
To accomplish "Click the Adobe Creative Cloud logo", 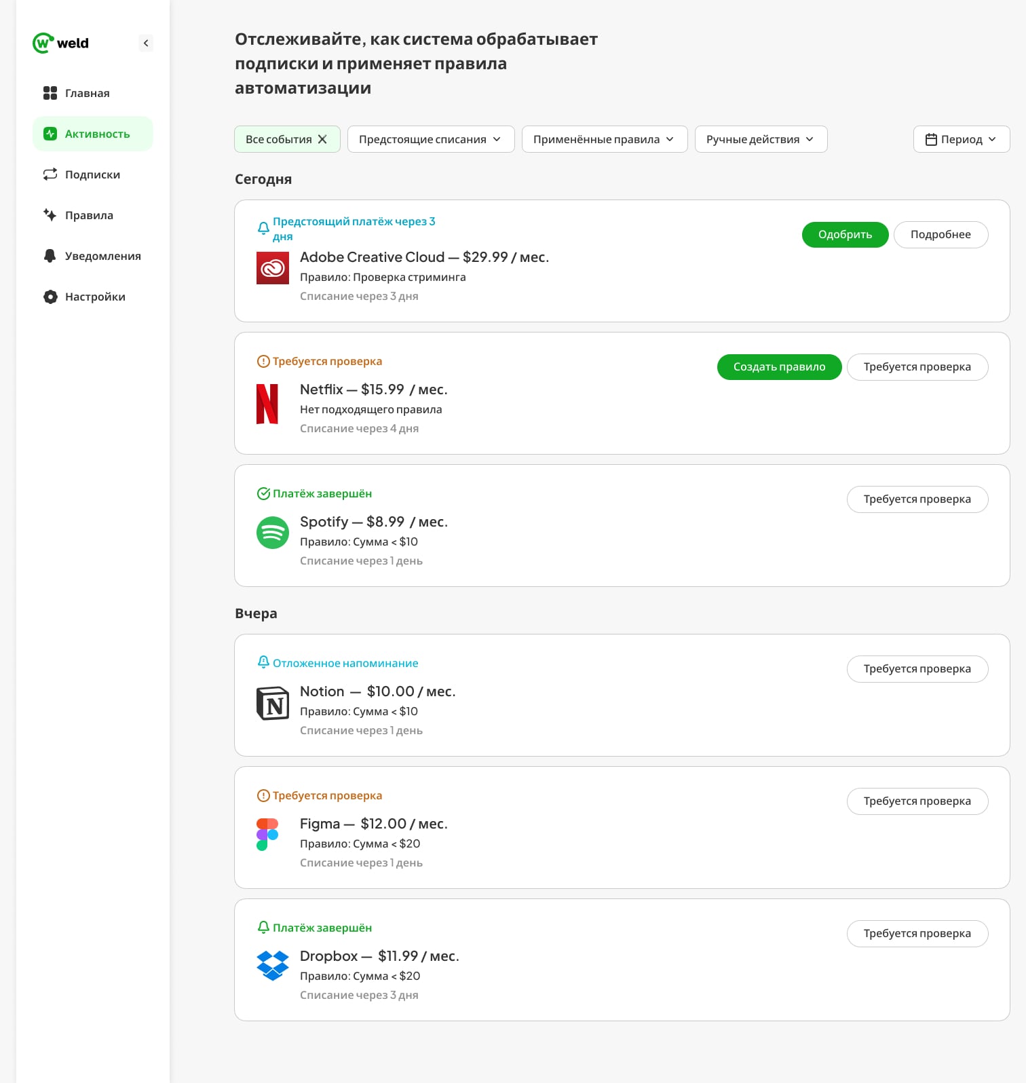I will coord(273,268).
